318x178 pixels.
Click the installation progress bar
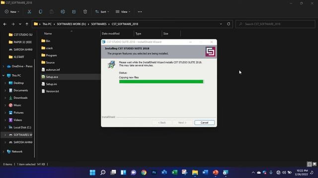pos(161,82)
